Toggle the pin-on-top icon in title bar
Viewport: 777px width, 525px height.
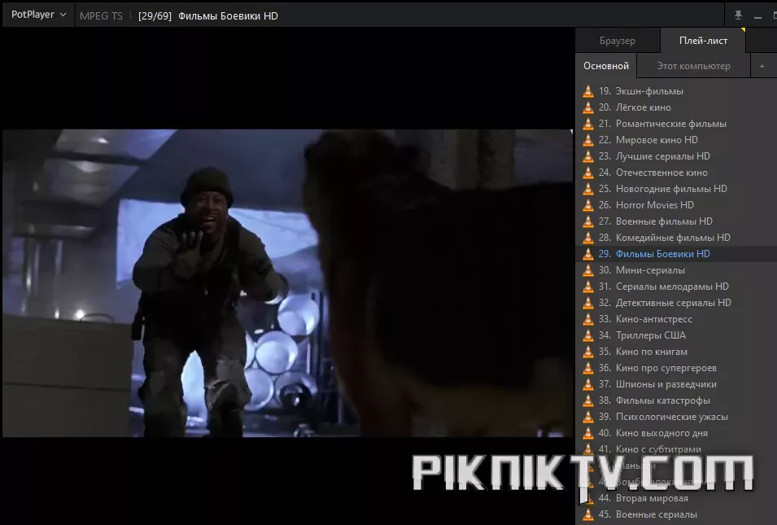click(738, 15)
